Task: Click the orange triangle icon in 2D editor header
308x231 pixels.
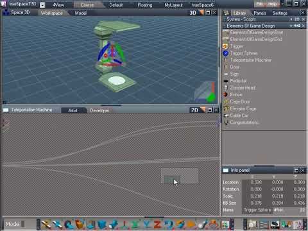Action: [203, 110]
